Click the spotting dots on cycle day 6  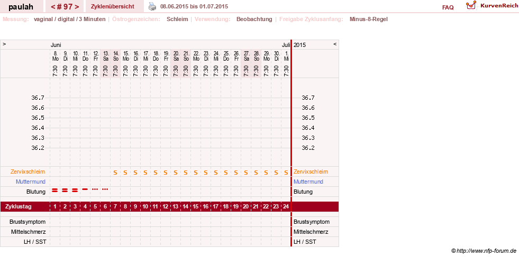pos(105,189)
